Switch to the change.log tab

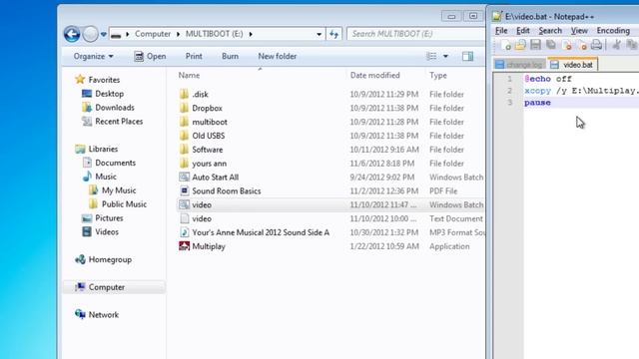tap(519, 65)
